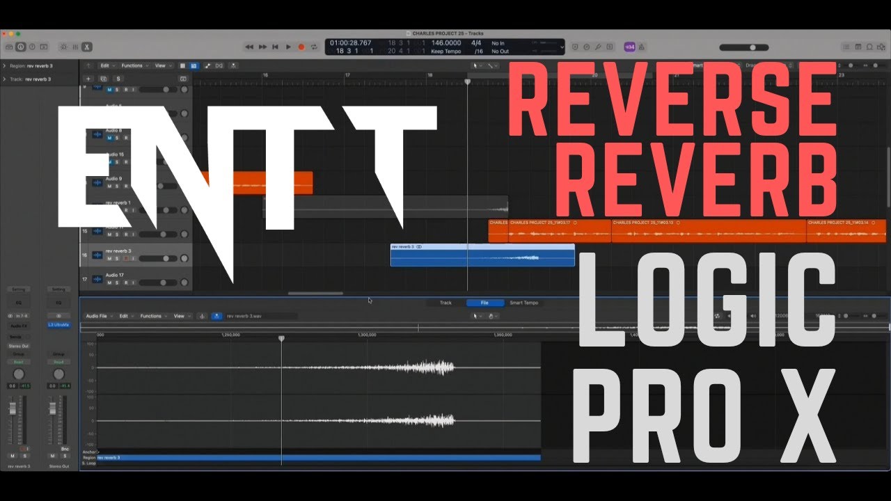Go to beginning with transport button
Image resolution: width=891 pixels, height=501 pixels.
click(276, 47)
